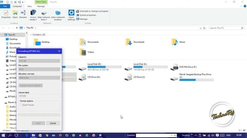Open Capacity dropdown in format dialog
Image resolution: width=247 pixels, height=138 pixels.
click(39, 61)
